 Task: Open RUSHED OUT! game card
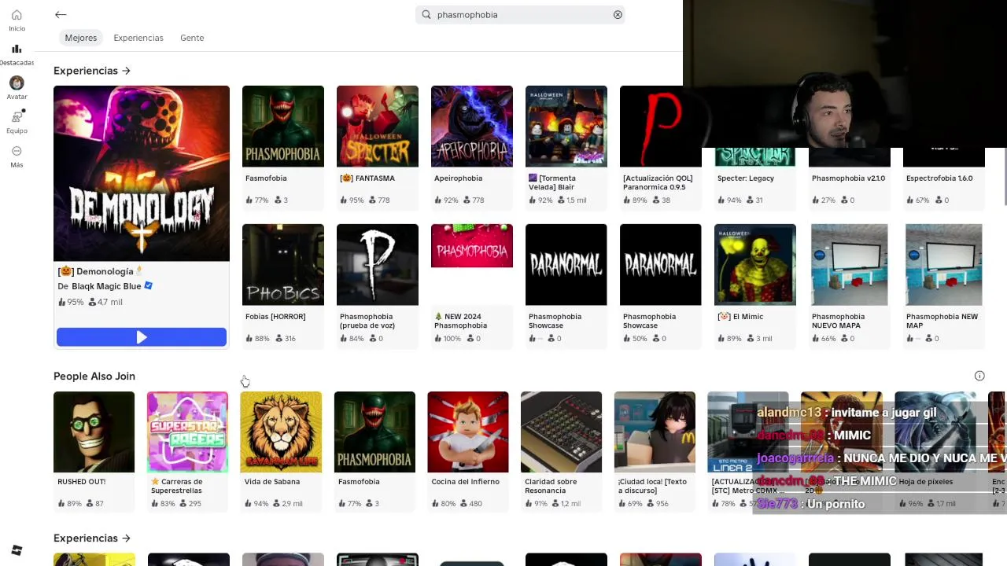94,451
